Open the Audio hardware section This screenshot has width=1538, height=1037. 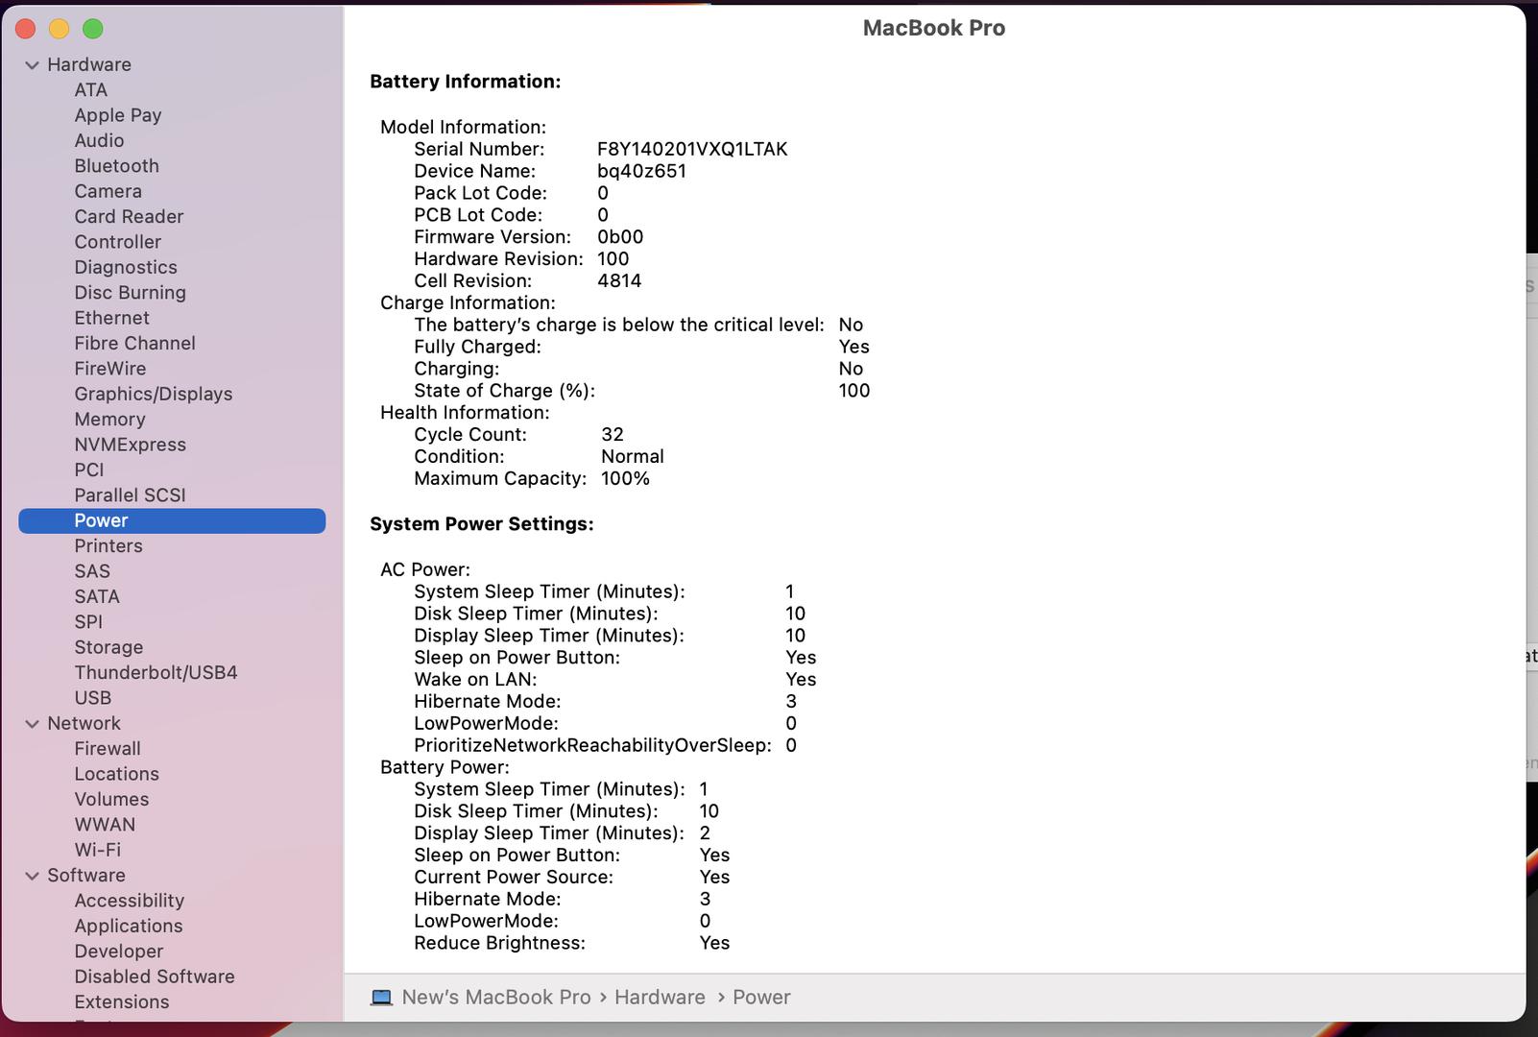(x=99, y=141)
